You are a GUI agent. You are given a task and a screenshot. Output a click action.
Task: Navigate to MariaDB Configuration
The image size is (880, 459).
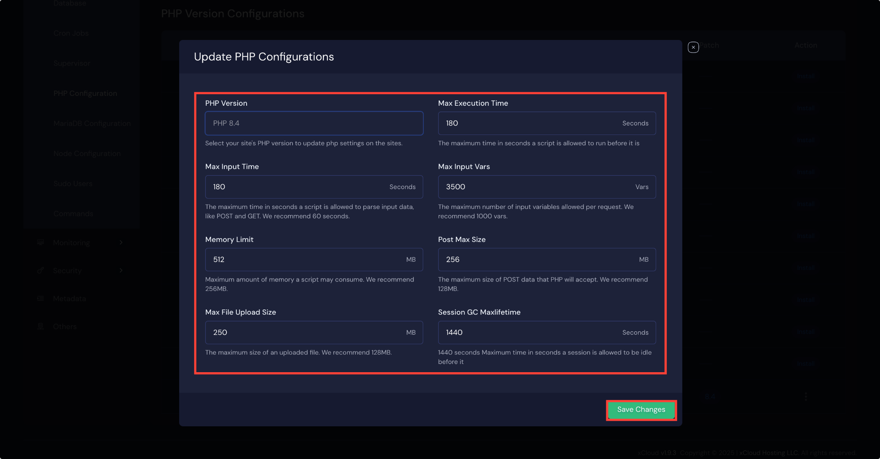click(92, 123)
